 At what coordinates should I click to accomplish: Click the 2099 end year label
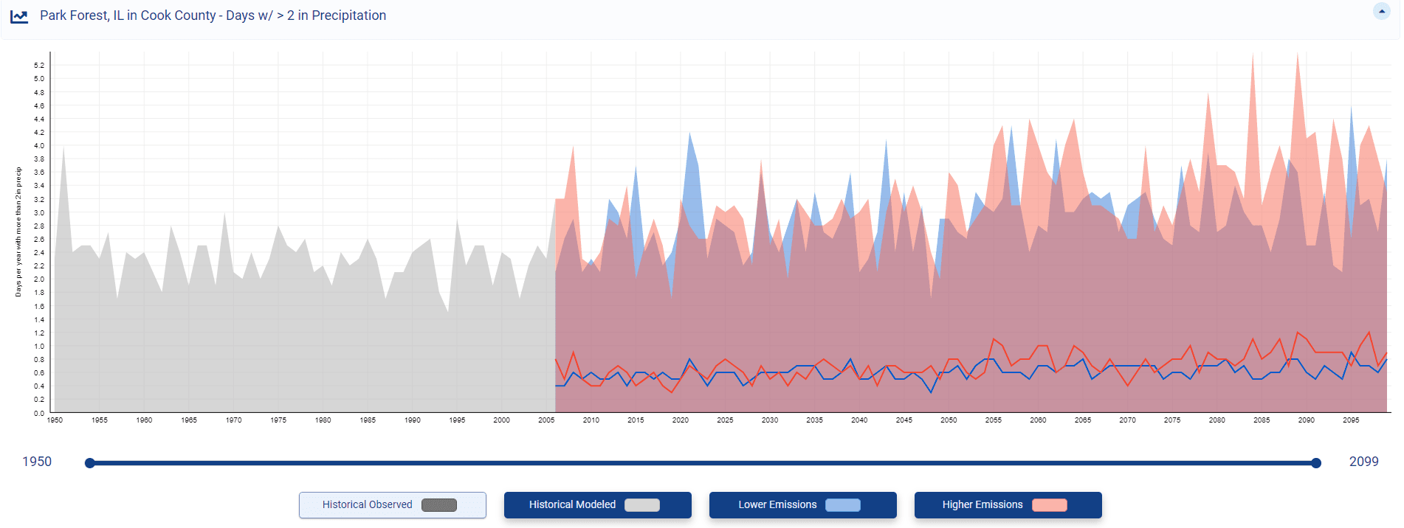pyautogui.click(x=1363, y=462)
